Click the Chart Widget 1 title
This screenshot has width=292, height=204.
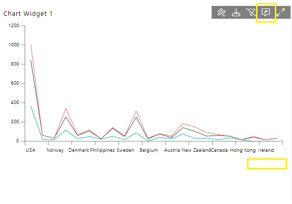(28, 14)
